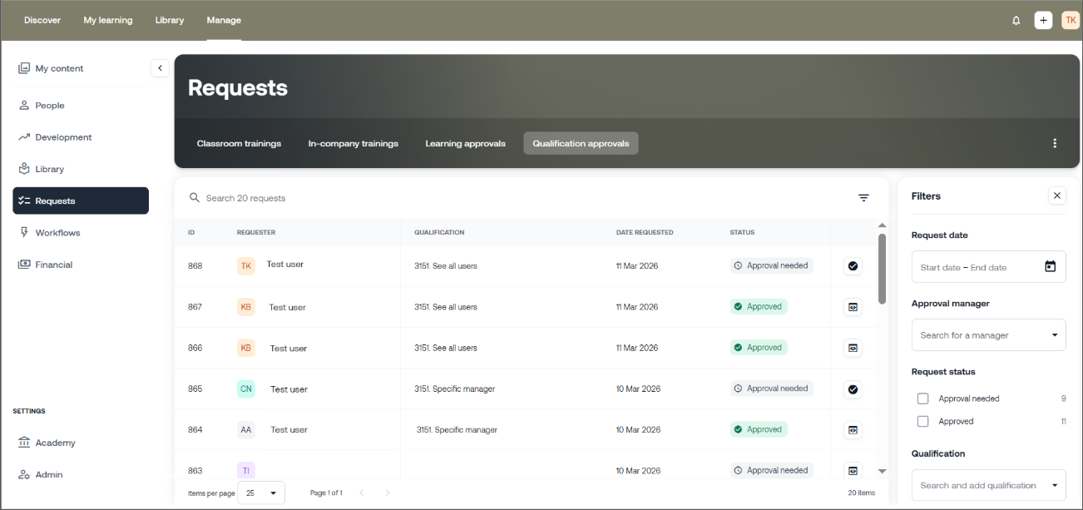Click '3151. Specific manager' in row 865
The width and height of the screenshot is (1083, 510).
pyautogui.click(x=455, y=389)
